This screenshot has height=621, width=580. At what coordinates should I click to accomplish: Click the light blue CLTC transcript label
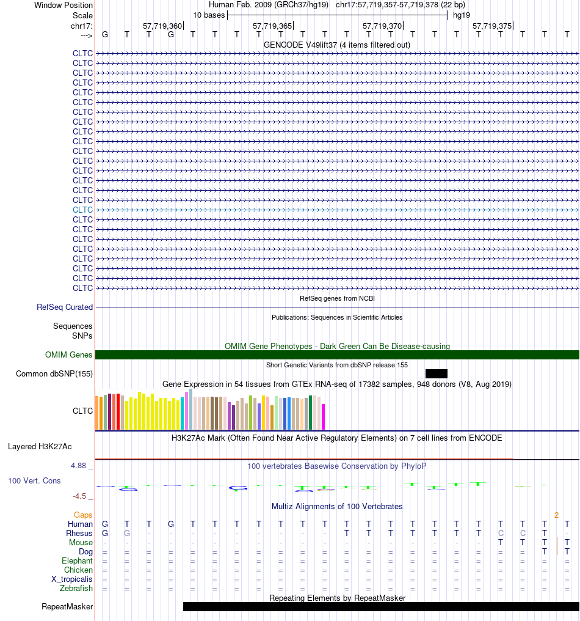[82, 210]
